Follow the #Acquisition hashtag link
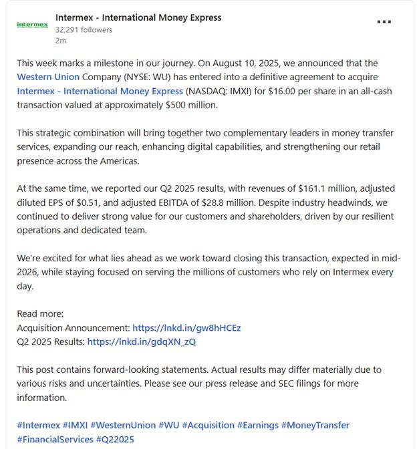 (x=208, y=425)
